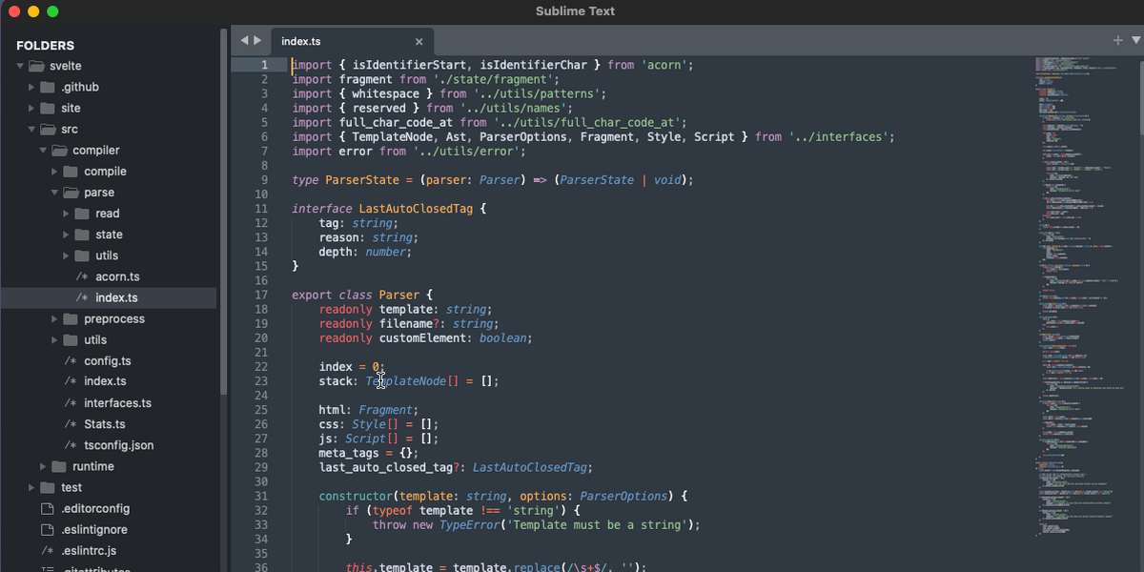1144x572 pixels.
Task: Click the tsconfig.json file type icon
Action: coord(71,445)
